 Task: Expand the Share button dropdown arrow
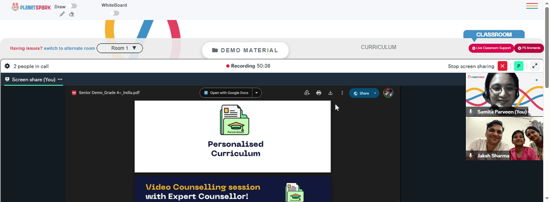tap(375, 93)
